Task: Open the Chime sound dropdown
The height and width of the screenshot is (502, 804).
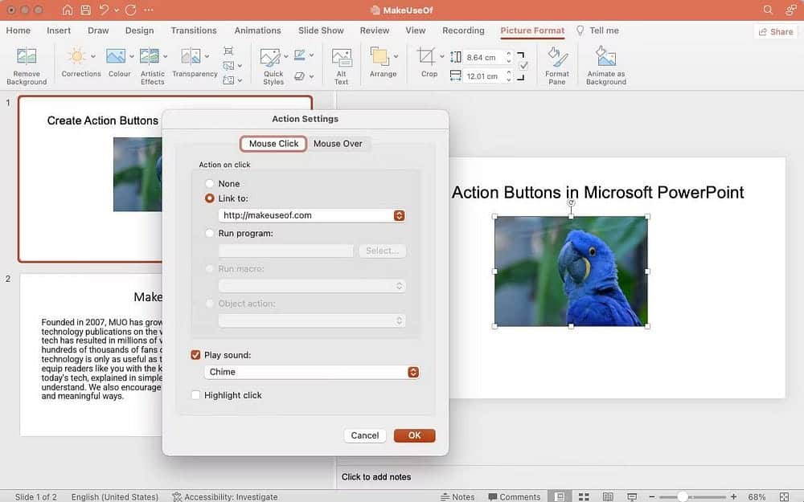Action: 413,372
